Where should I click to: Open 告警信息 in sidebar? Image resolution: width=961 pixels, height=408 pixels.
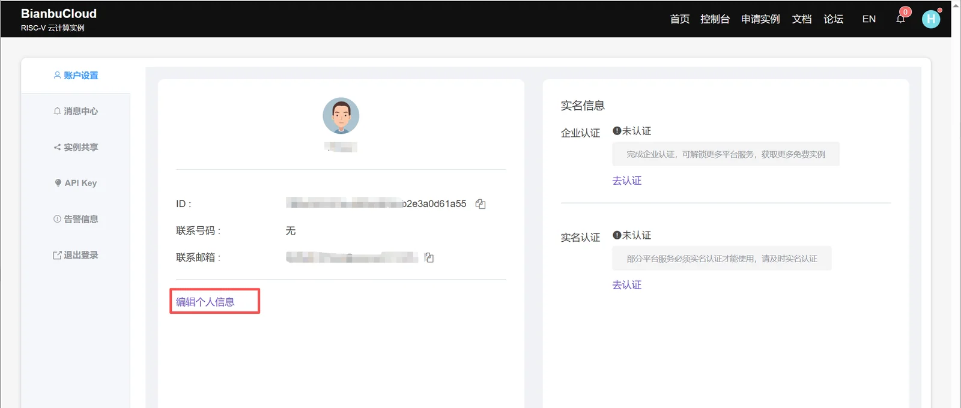76,219
